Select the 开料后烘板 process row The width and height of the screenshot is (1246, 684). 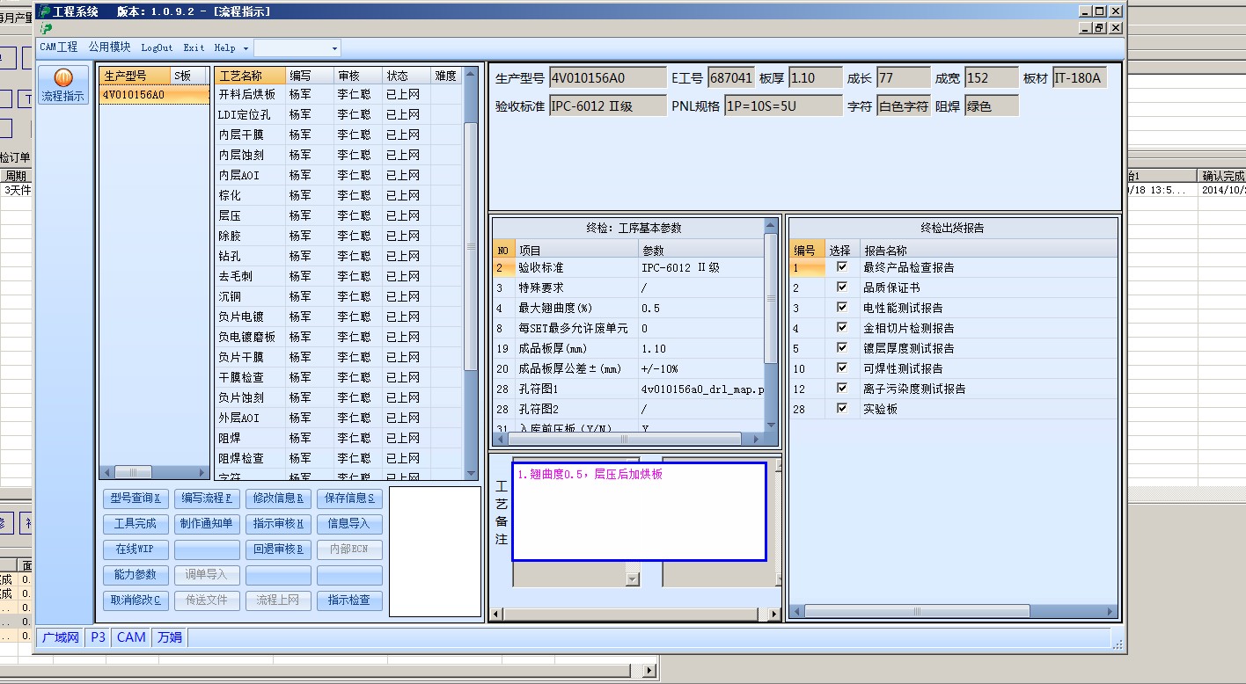[339, 94]
